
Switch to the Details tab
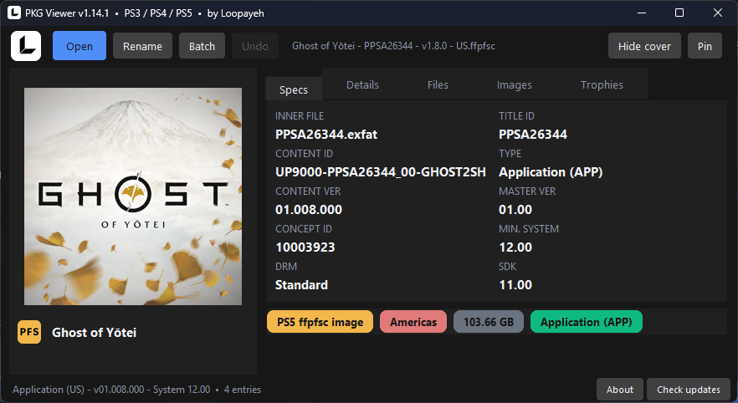362,84
